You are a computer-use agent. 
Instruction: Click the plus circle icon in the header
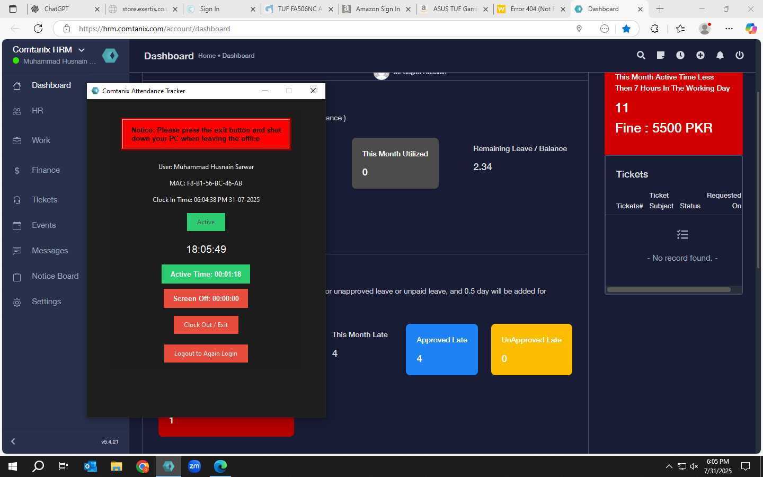pos(700,55)
